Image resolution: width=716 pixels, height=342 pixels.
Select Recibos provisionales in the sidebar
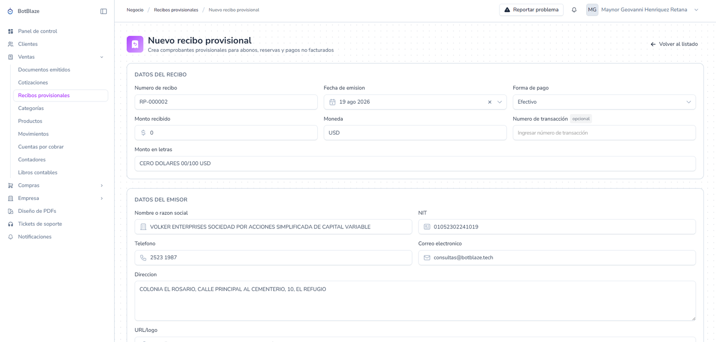[x=60, y=96]
